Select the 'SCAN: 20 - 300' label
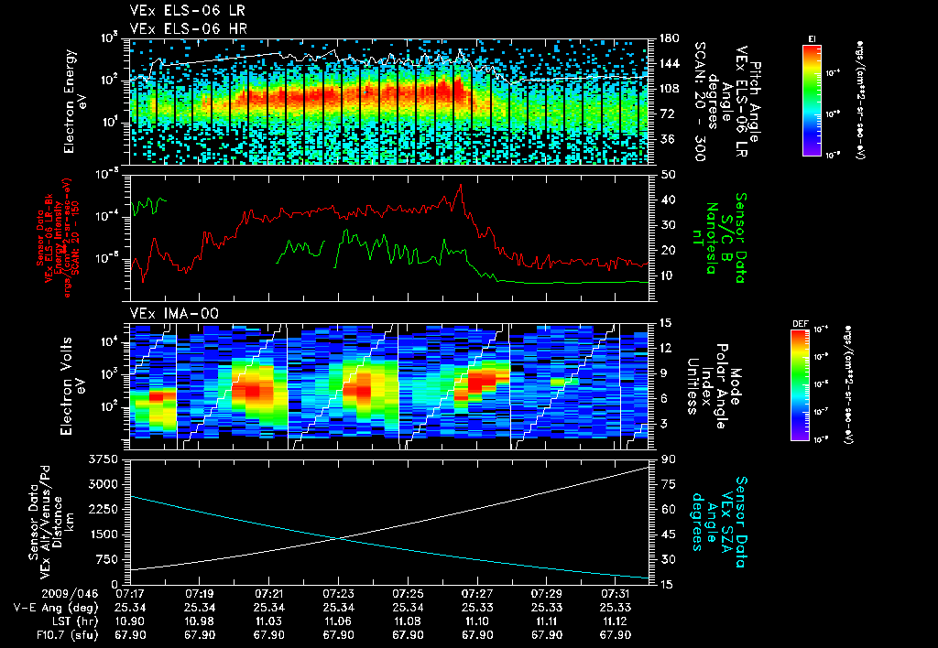Viewport: 938px width, 648px height. click(x=700, y=102)
